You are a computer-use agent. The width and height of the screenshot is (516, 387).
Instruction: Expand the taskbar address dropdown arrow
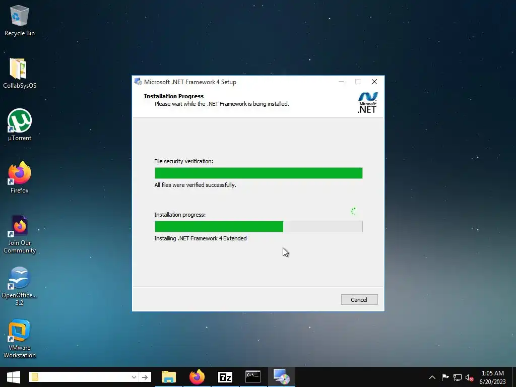point(134,377)
